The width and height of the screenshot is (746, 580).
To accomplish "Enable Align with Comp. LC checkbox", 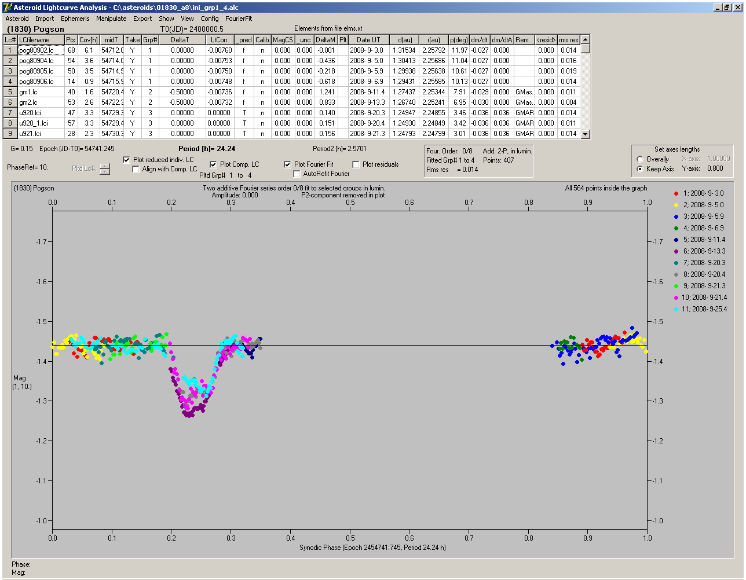I will pos(136,169).
